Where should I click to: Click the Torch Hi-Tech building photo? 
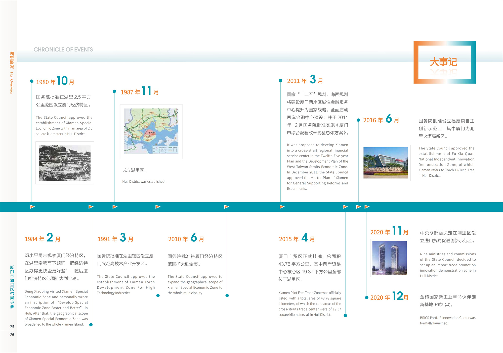click(x=386, y=163)
